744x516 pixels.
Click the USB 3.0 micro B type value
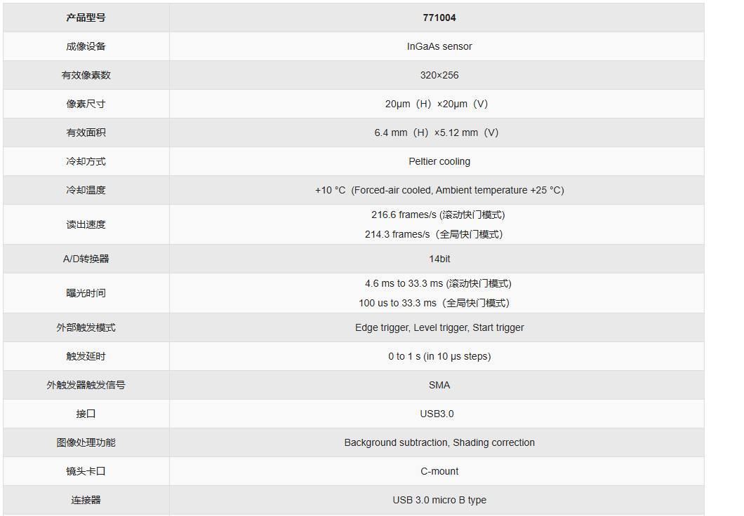[x=439, y=500]
